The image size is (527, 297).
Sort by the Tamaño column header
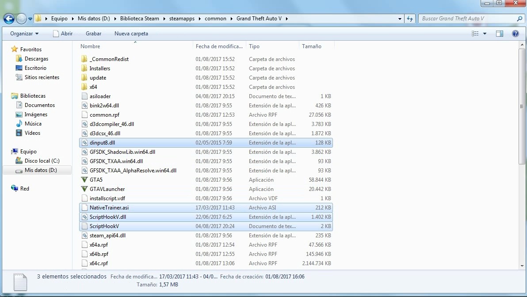(x=316, y=46)
